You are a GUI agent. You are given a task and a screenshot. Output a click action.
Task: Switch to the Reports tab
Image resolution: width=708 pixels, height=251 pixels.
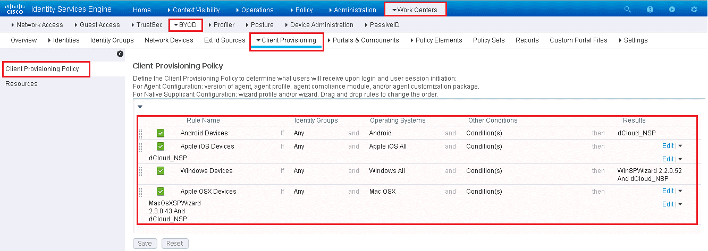(x=527, y=40)
